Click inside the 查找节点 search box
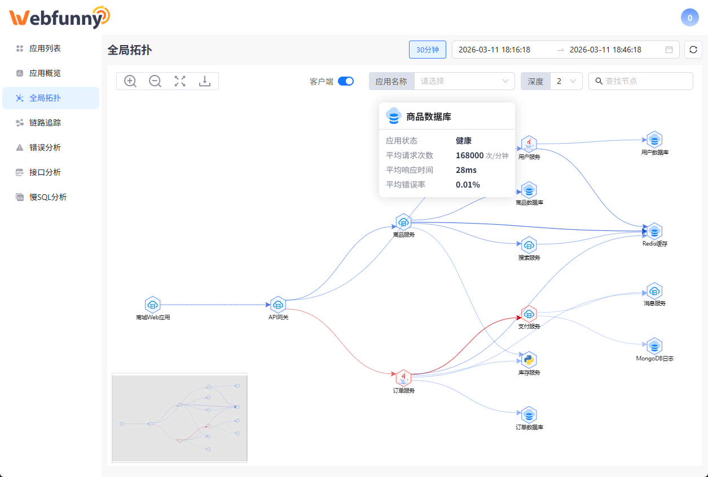 (643, 81)
